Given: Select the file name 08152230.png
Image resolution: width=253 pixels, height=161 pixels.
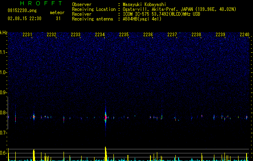Looking at the screenshot, I should click(22, 11).
